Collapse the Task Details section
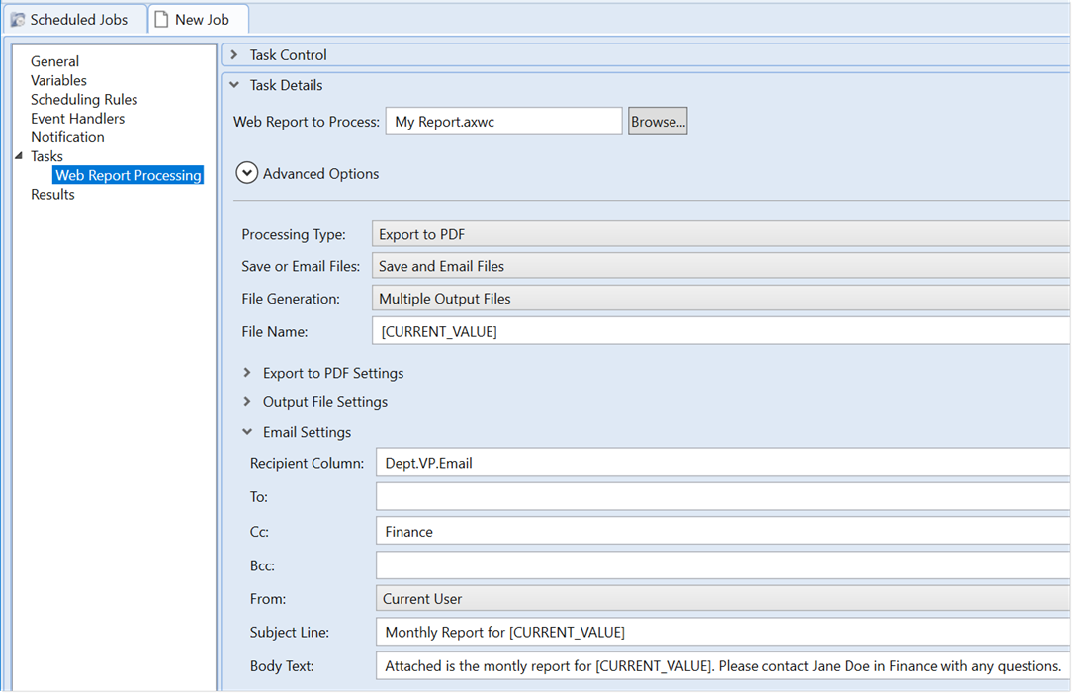This screenshot has width=1073, height=694. [x=234, y=85]
